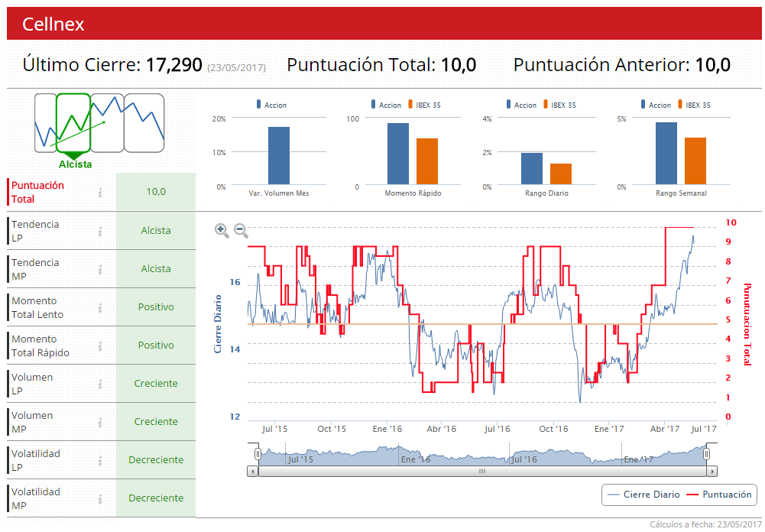Open info icon for Momento Total Rápido
The image size is (765, 532).
pos(100,346)
